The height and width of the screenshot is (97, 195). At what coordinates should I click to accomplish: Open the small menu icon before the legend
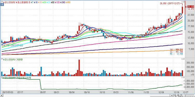[2, 2]
